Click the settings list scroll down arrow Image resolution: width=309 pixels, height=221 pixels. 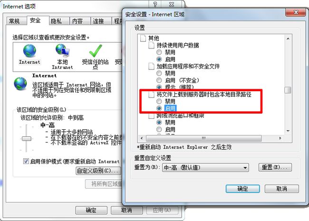tap(288, 131)
